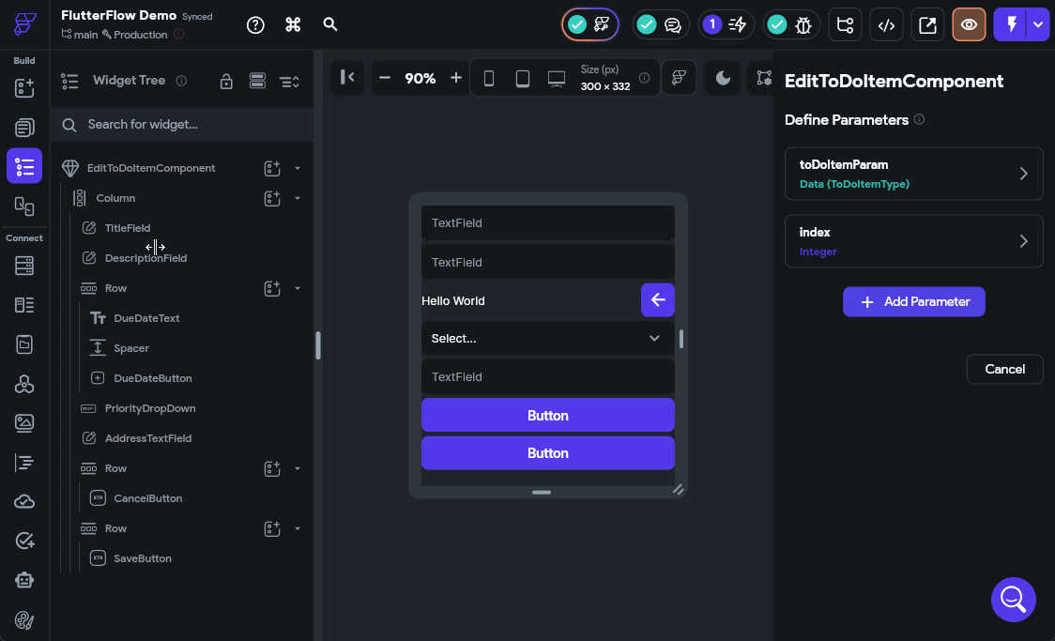
Task: Open the Add widget panel icon
Action: pyautogui.click(x=24, y=88)
